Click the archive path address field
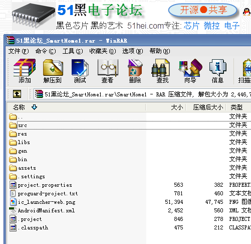 pyautogui.click(x=142, y=94)
